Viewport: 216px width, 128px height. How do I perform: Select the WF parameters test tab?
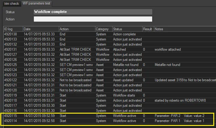click(x=37, y=4)
